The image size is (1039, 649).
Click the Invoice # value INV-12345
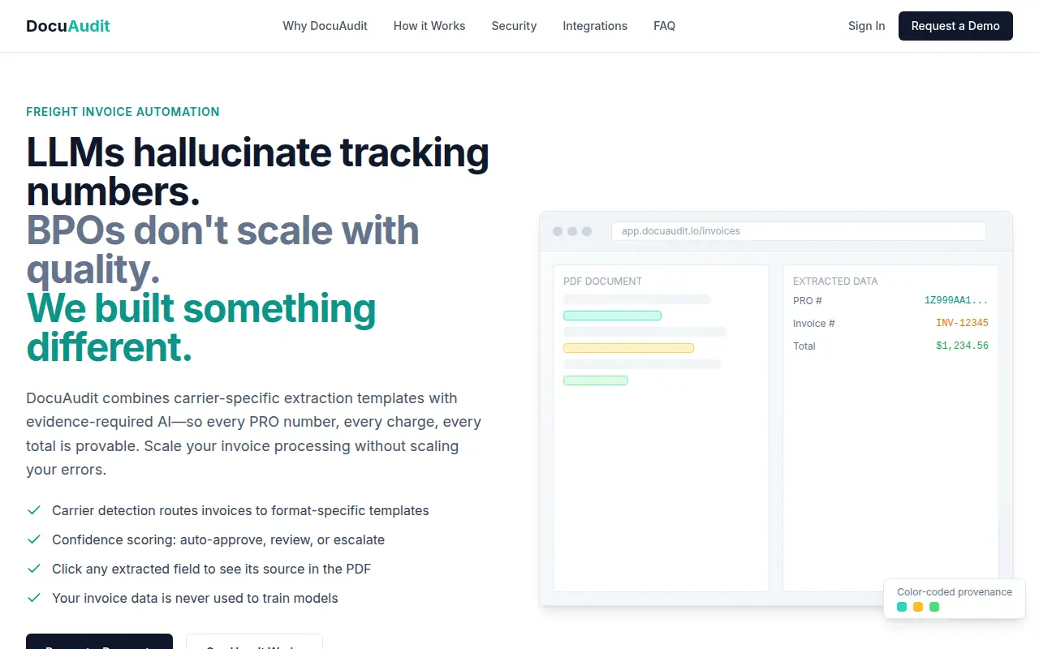pos(962,323)
